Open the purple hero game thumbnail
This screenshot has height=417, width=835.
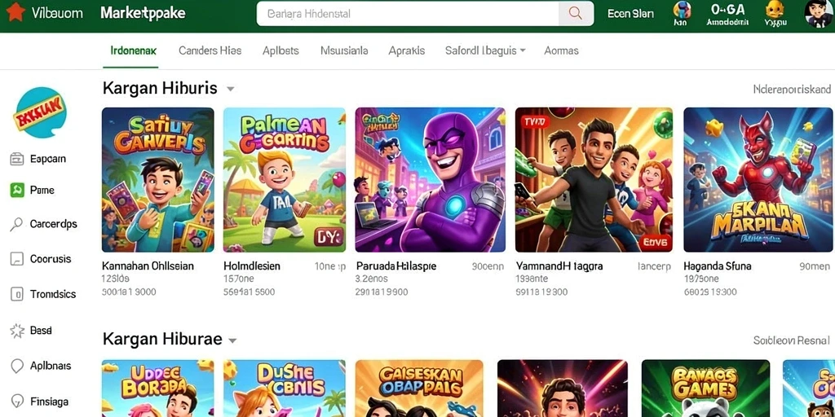[431, 180]
